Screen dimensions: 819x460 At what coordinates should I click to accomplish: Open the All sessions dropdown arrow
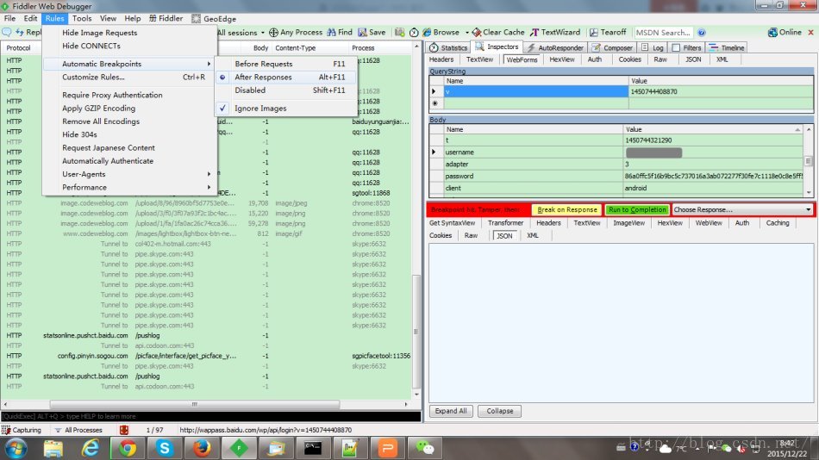263,33
